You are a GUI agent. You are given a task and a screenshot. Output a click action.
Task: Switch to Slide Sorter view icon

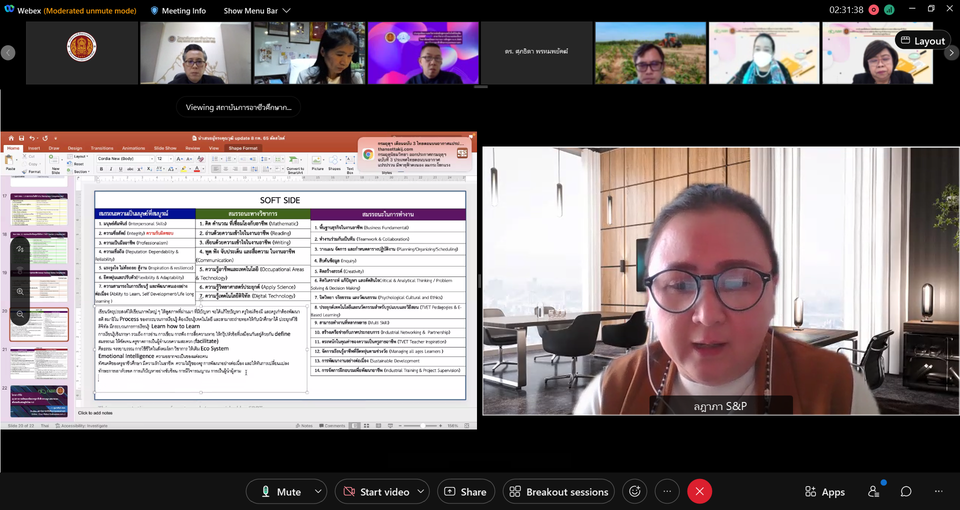pyautogui.click(x=366, y=425)
